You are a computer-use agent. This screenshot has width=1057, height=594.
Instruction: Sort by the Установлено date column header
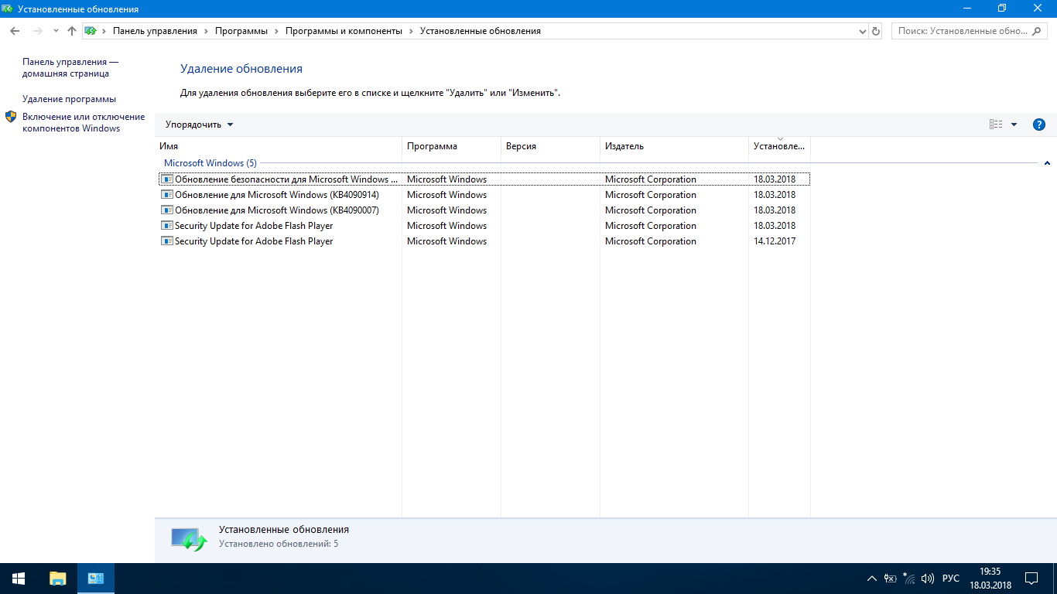[x=780, y=146]
